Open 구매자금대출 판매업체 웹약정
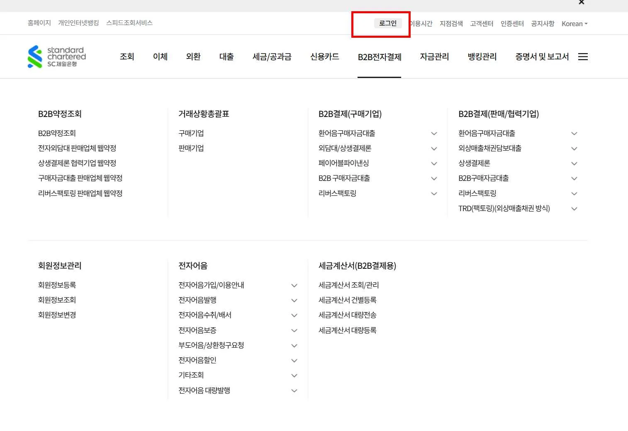This screenshot has height=431, width=628. click(80, 178)
